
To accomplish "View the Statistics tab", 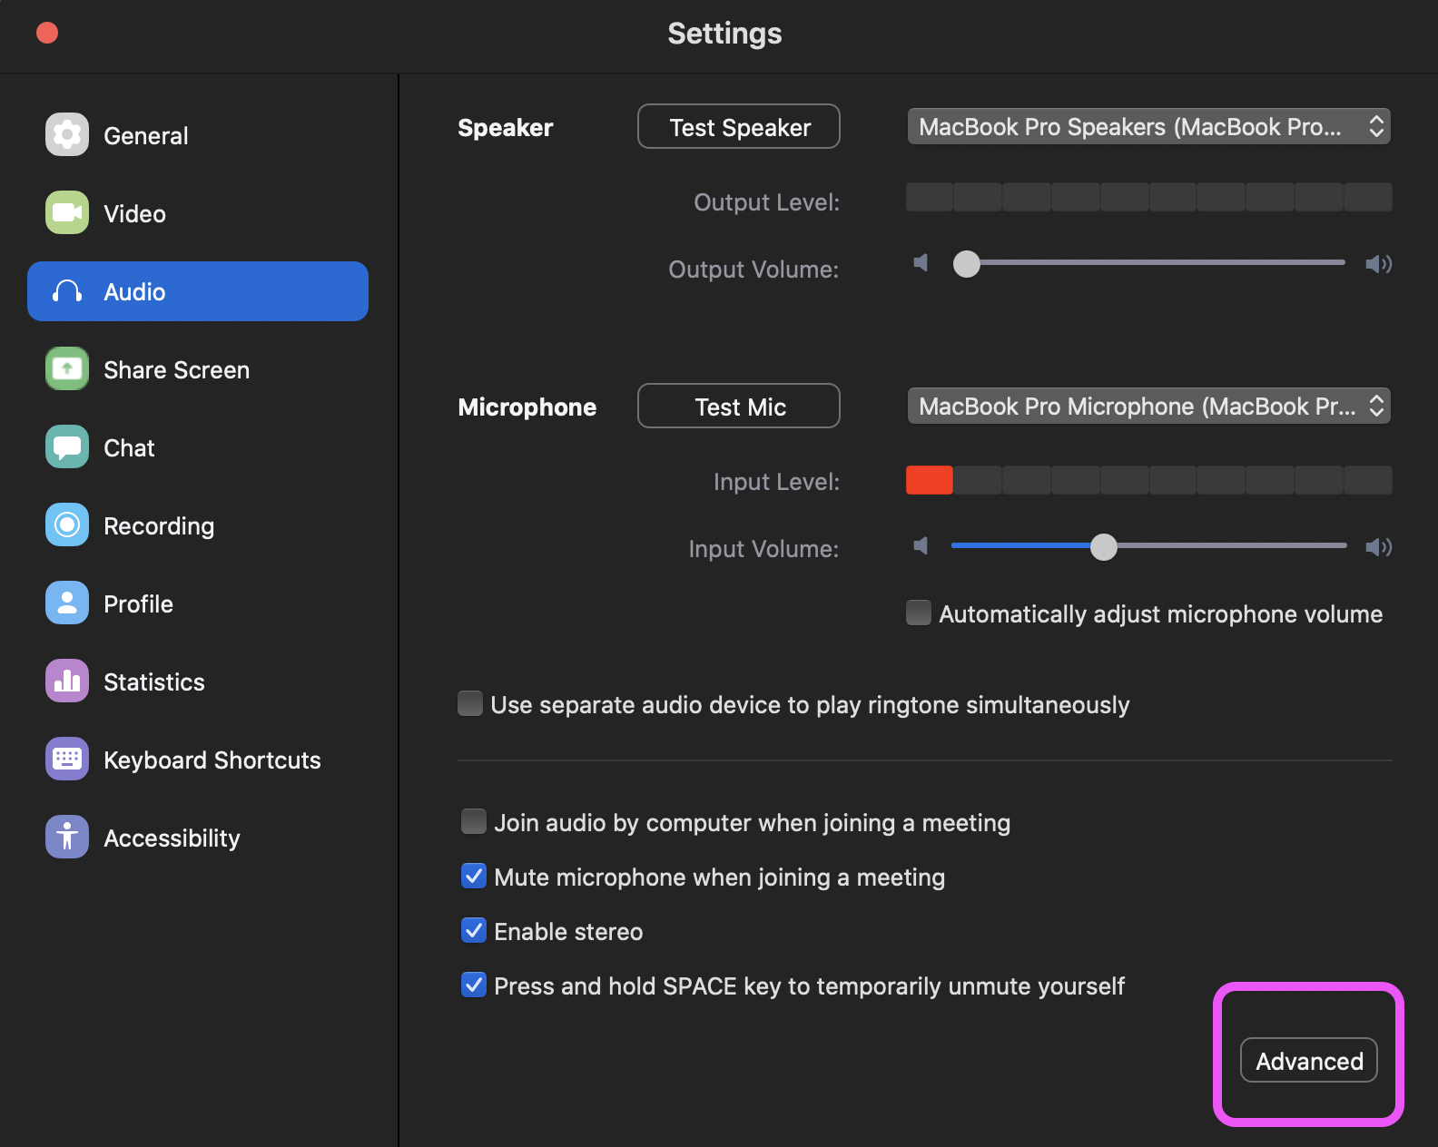I will click(x=198, y=681).
